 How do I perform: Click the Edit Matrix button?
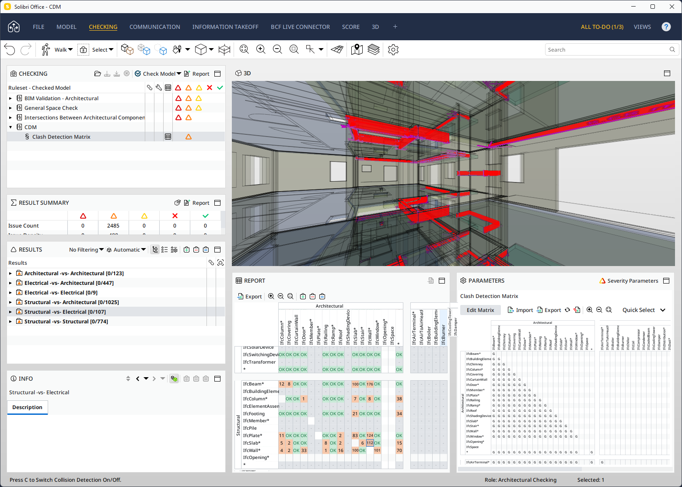coord(480,310)
